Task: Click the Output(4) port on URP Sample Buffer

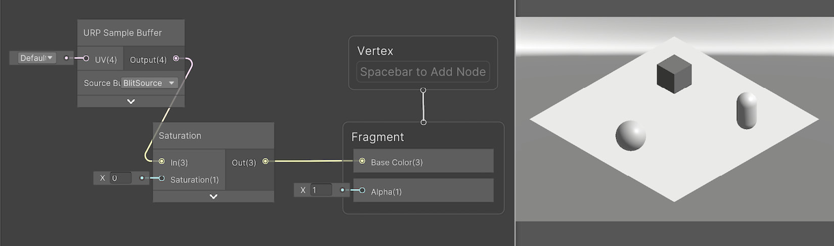Action: click(176, 59)
